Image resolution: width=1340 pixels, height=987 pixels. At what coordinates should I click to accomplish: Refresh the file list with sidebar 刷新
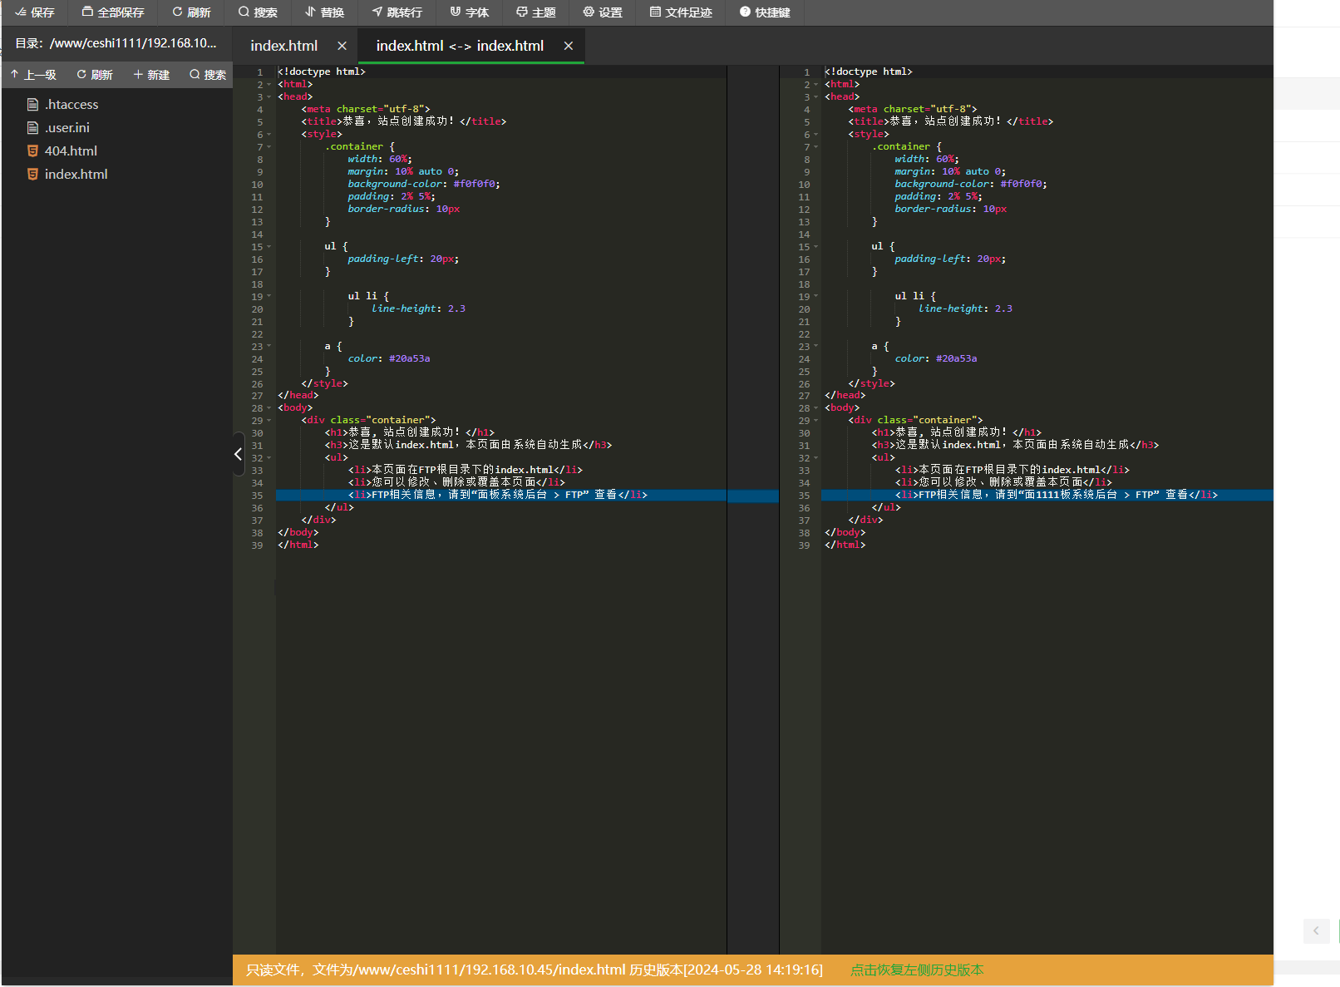pyautogui.click(x=95, y=75)
